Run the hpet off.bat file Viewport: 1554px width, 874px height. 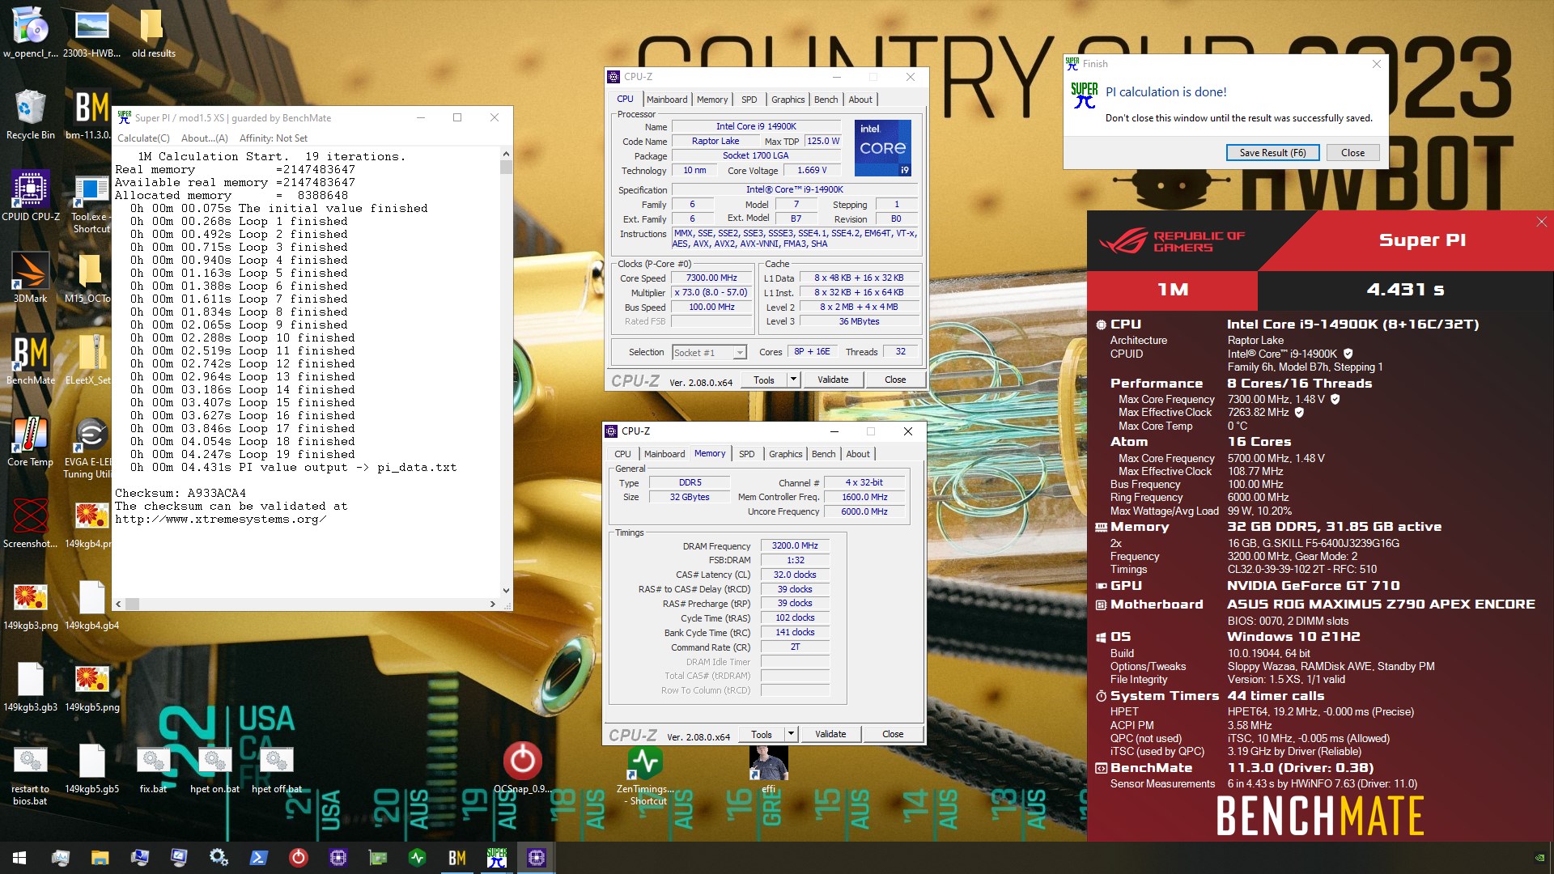276,769
